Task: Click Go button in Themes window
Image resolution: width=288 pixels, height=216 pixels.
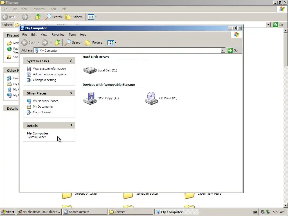Action: coord(278,25)
